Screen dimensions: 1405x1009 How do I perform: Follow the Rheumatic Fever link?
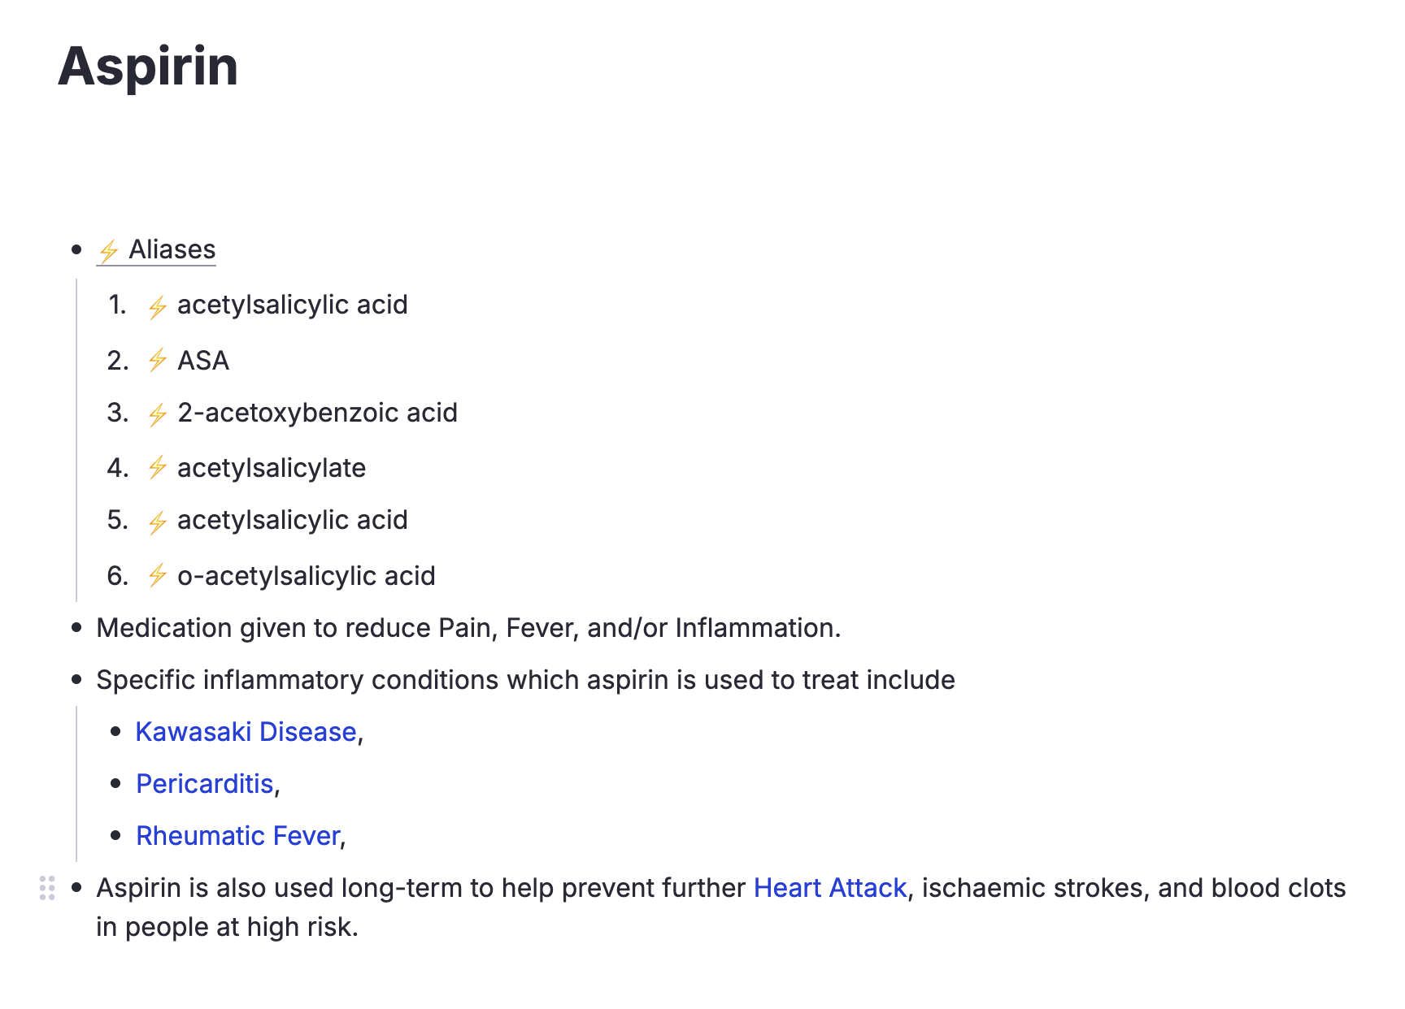point(237,836)
